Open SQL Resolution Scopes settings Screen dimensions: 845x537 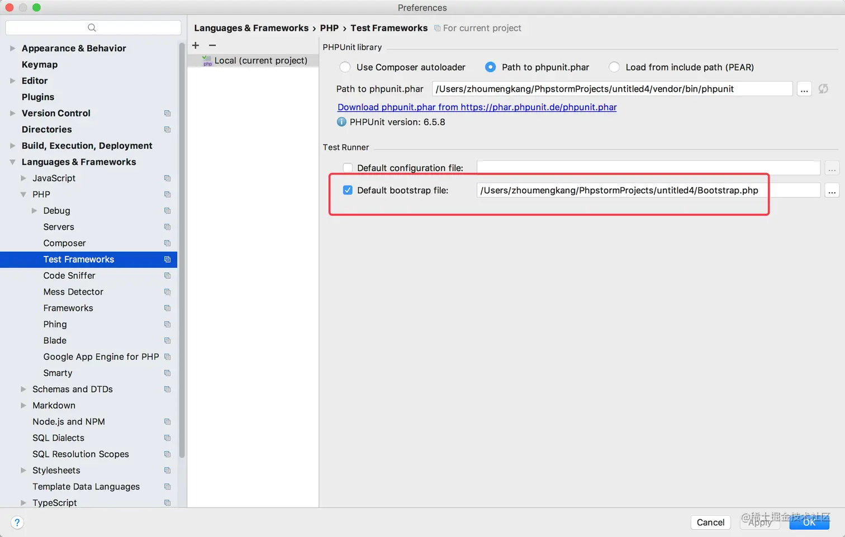click(80, 454)
